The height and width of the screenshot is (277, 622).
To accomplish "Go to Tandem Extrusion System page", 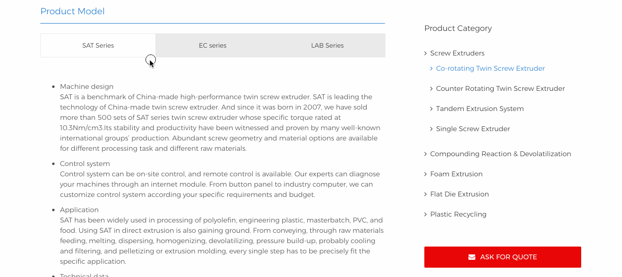I will 480,109.
